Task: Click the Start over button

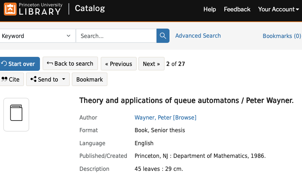Action: (x=19, y=64)
